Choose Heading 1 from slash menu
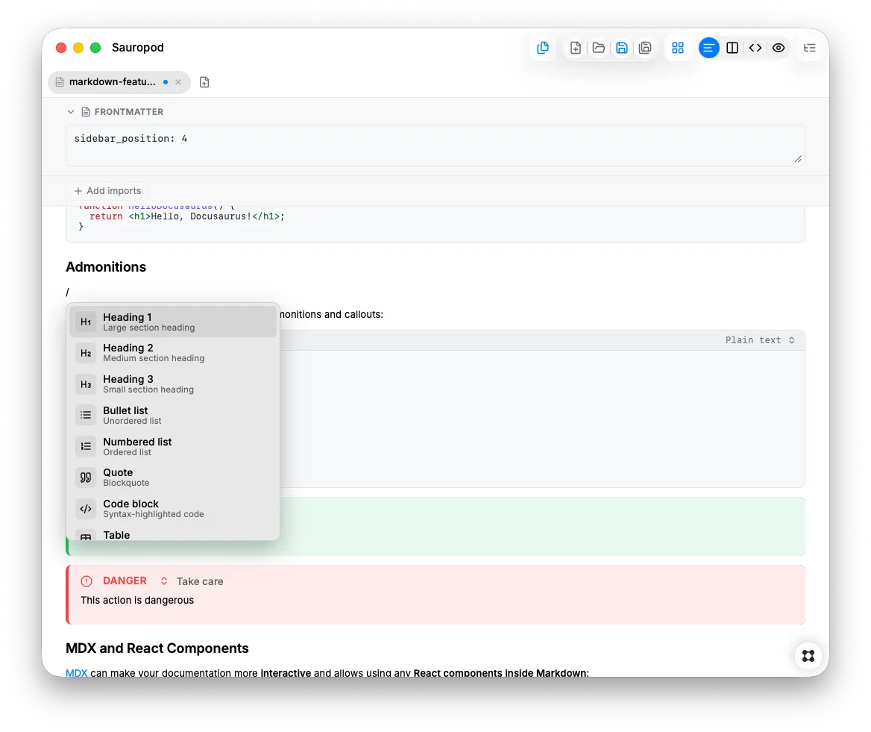 [173, 322]
